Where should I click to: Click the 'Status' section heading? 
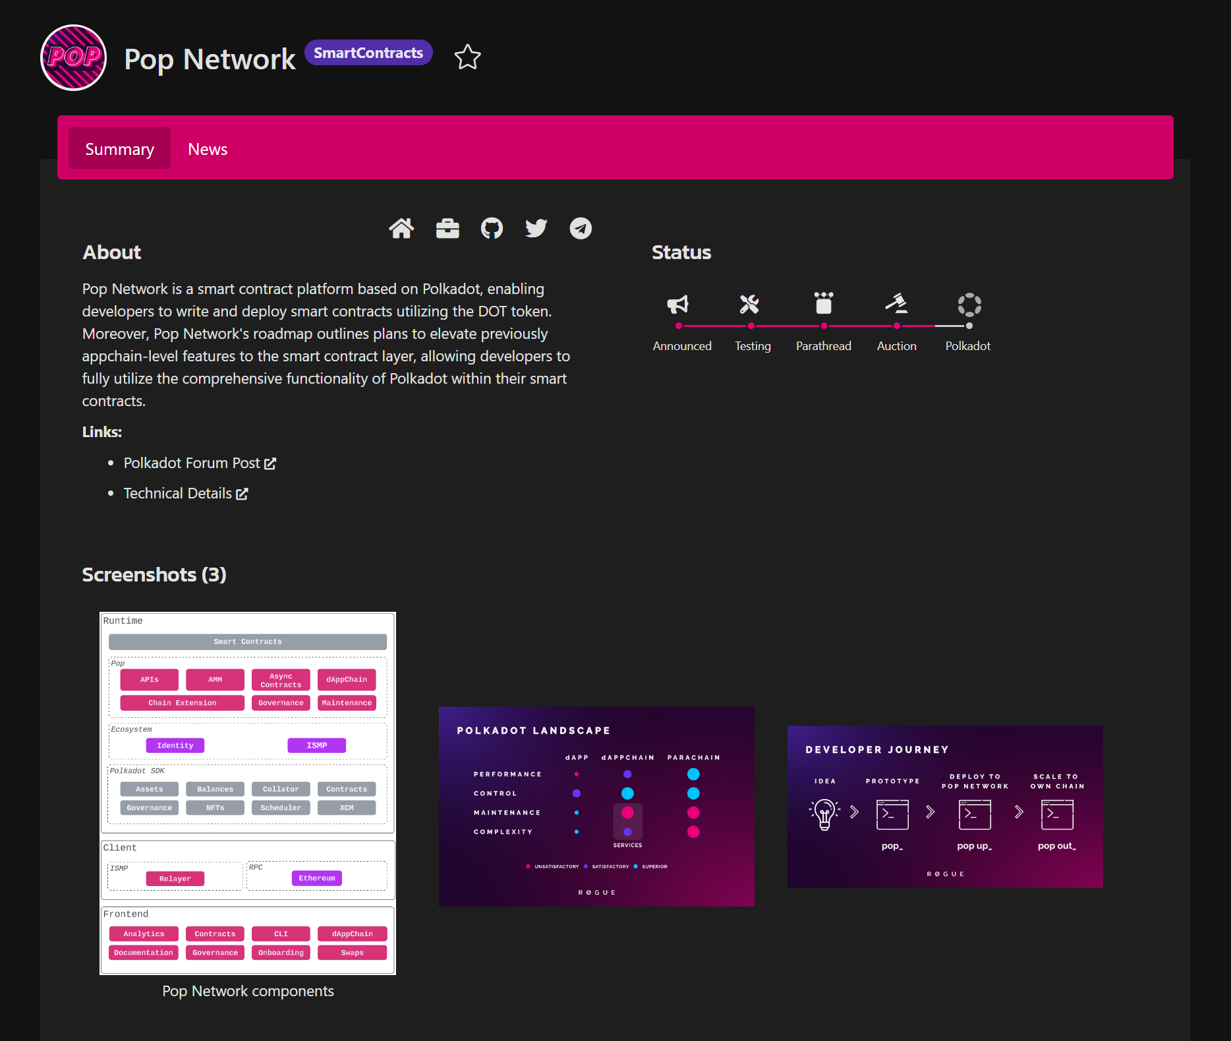tap(681, 253)
